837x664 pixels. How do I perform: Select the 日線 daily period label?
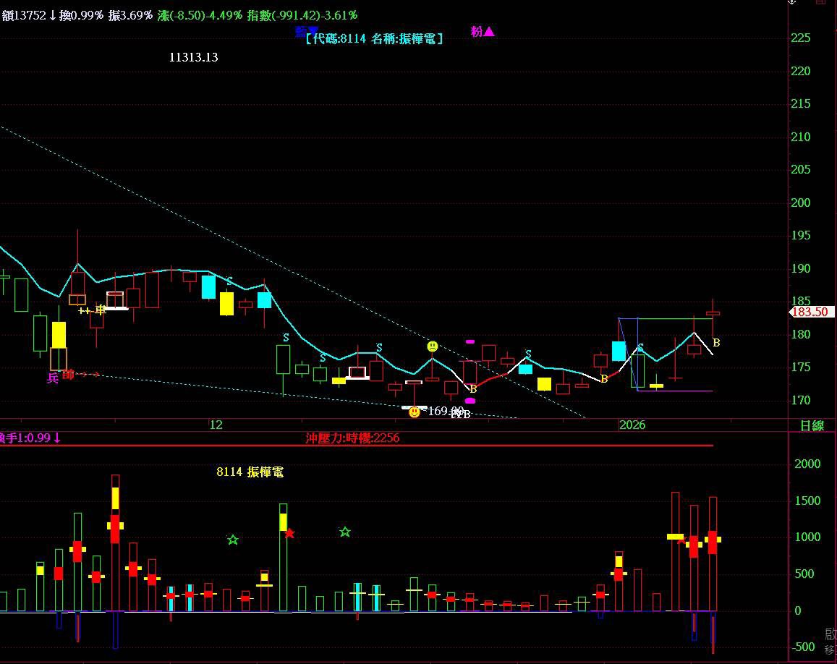(x=812, y=426)
